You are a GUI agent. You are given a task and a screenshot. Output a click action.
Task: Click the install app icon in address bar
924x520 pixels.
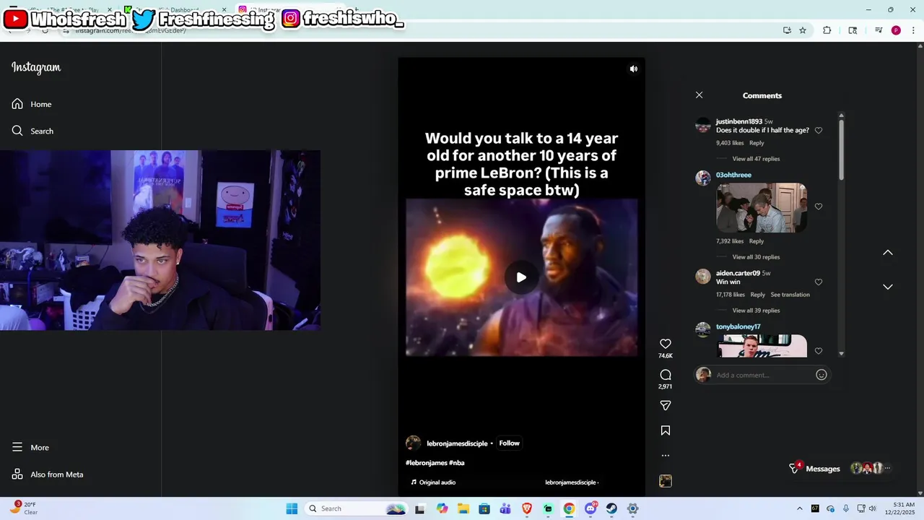tap(787, 30)
